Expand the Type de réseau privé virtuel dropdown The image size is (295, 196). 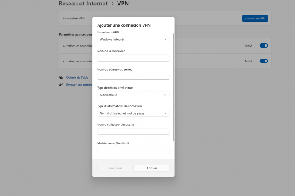(133, 95)
